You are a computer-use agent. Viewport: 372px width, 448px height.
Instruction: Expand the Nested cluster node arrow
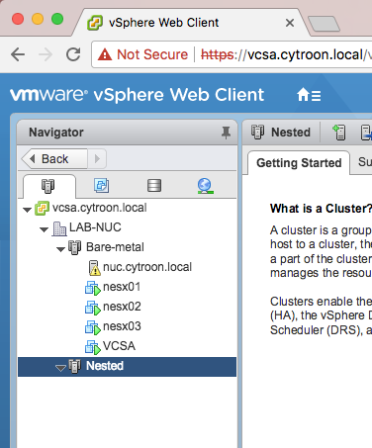point(60,368)
